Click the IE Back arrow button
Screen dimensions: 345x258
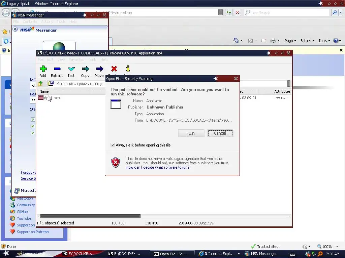click(x=6, y=12)
